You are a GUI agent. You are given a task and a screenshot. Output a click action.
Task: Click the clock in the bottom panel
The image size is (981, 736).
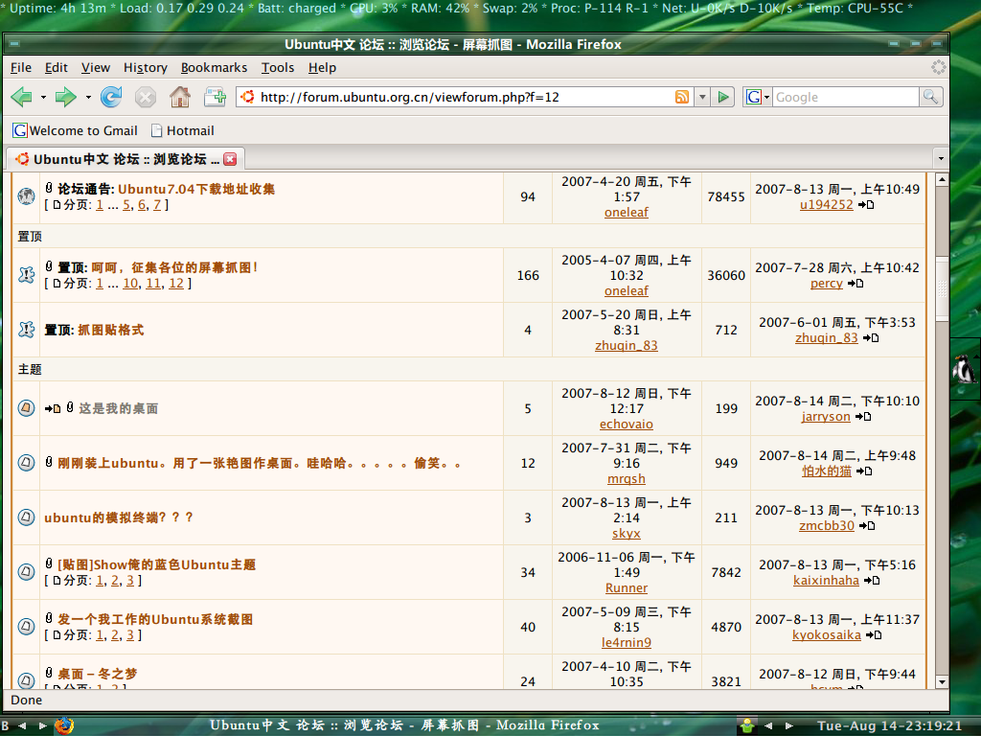[x=889, y=726]
